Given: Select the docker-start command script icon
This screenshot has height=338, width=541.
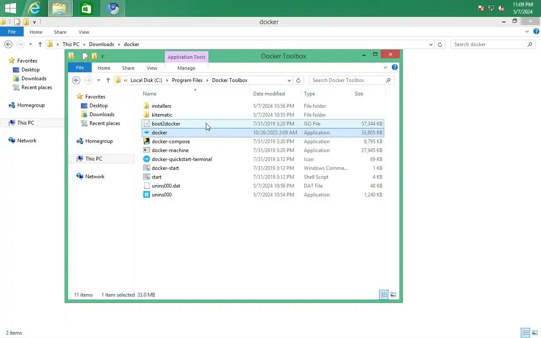Looking at the screenshot, I should pos(147,168).
